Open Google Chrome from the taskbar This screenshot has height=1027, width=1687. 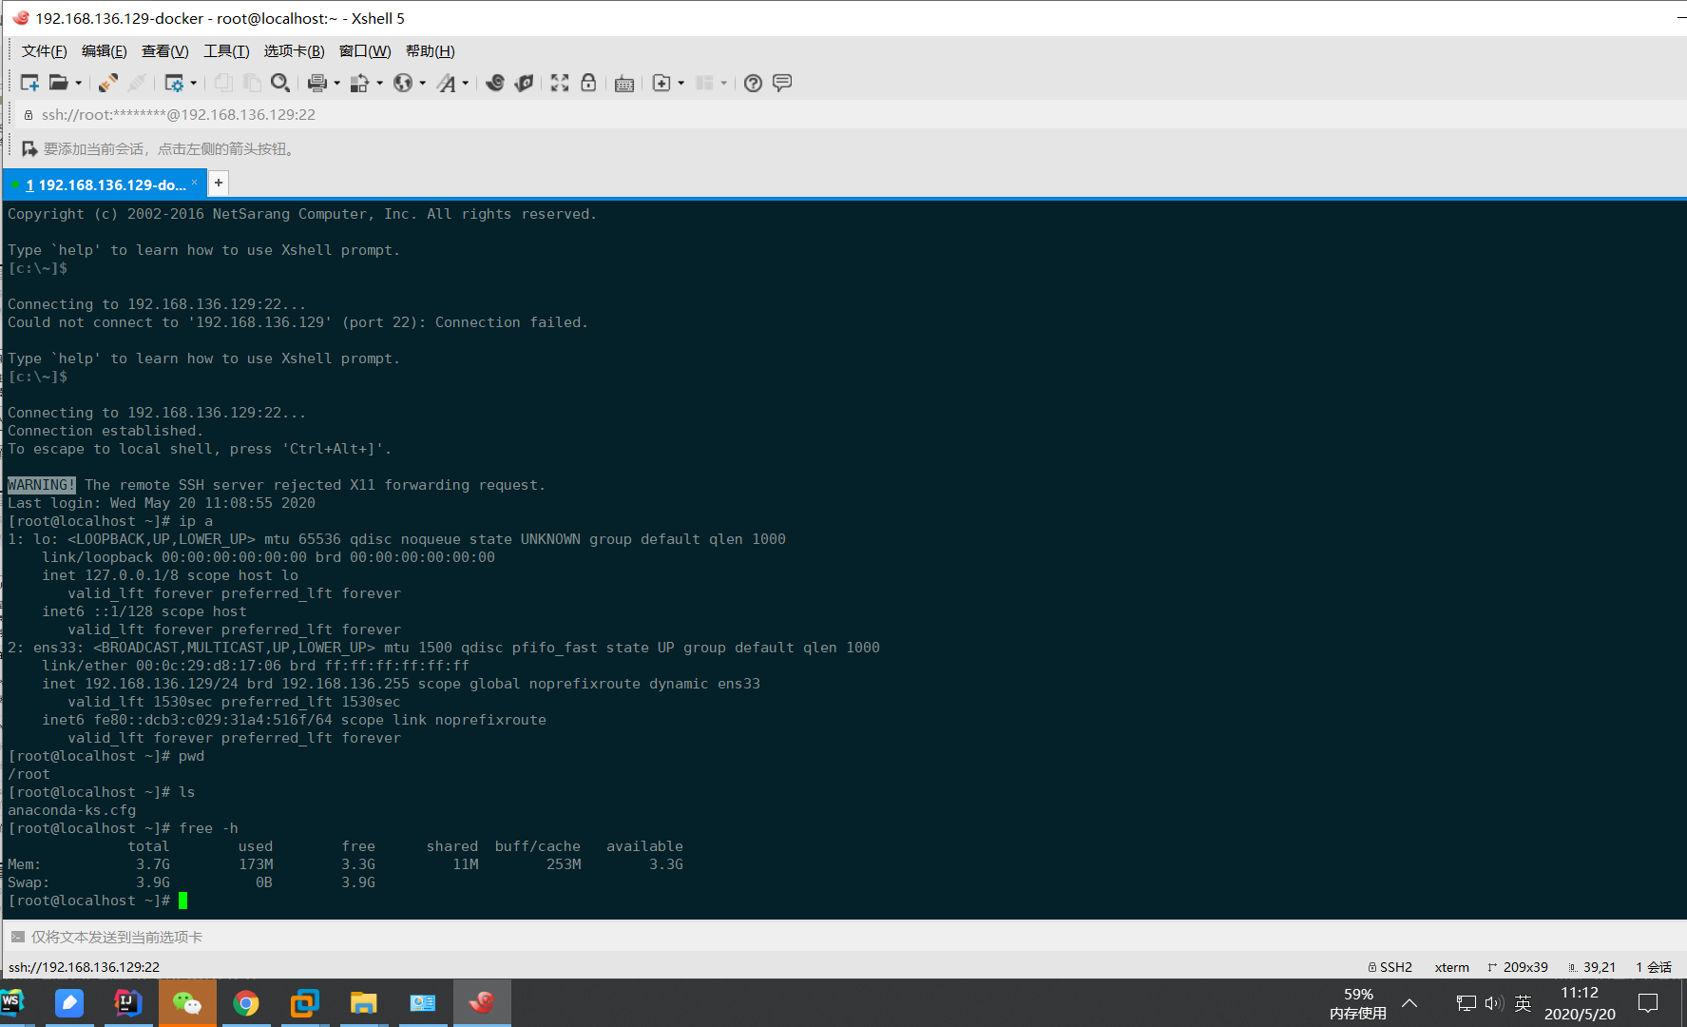pyautogui.click(x=246, y=1003)
